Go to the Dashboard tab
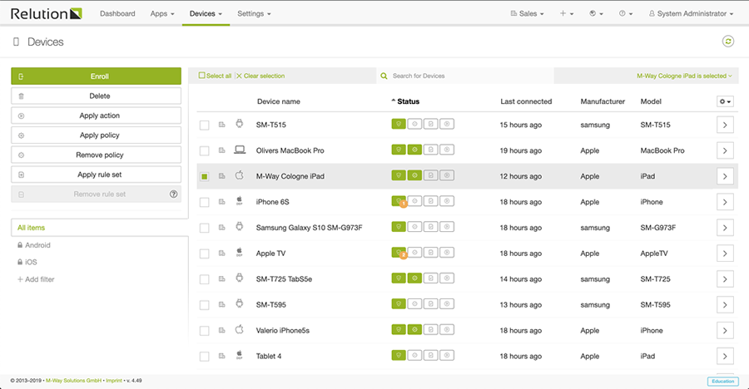The width and height of the screenshot is (749, 389). coord(117,14)
